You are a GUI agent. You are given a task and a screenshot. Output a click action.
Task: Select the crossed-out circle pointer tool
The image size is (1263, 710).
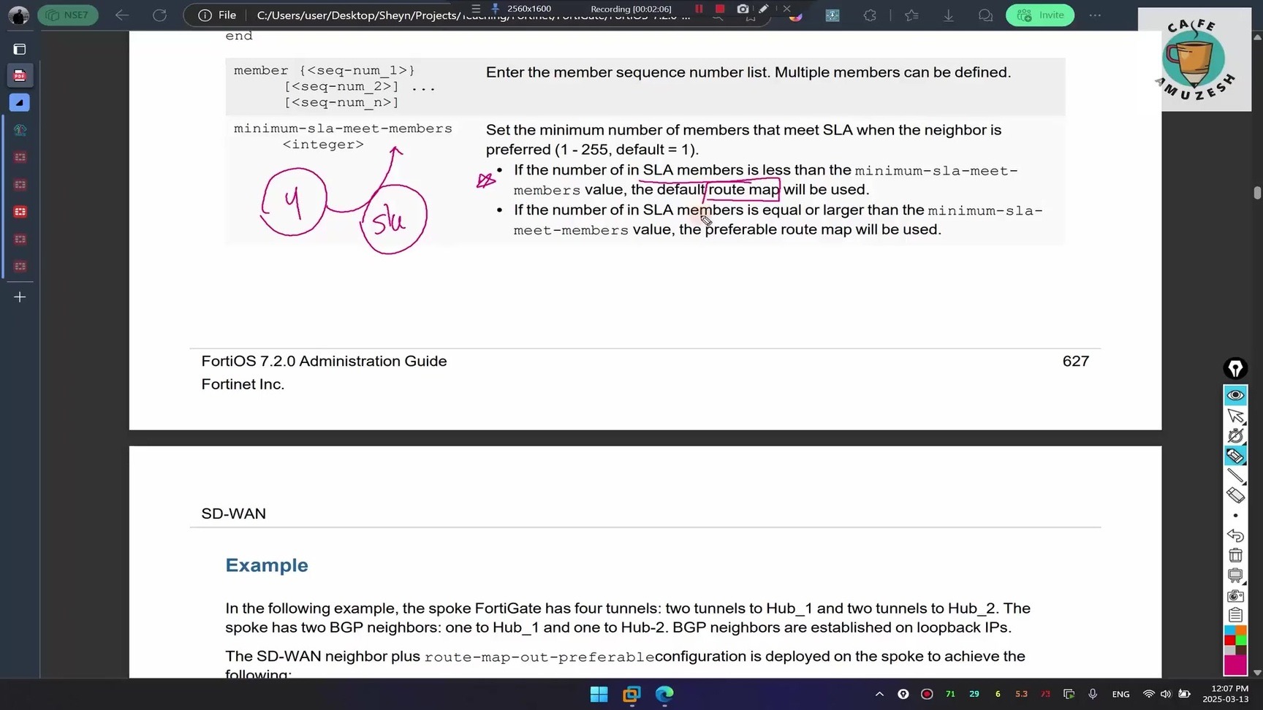pyautogui.click(x=1235, y=435)
